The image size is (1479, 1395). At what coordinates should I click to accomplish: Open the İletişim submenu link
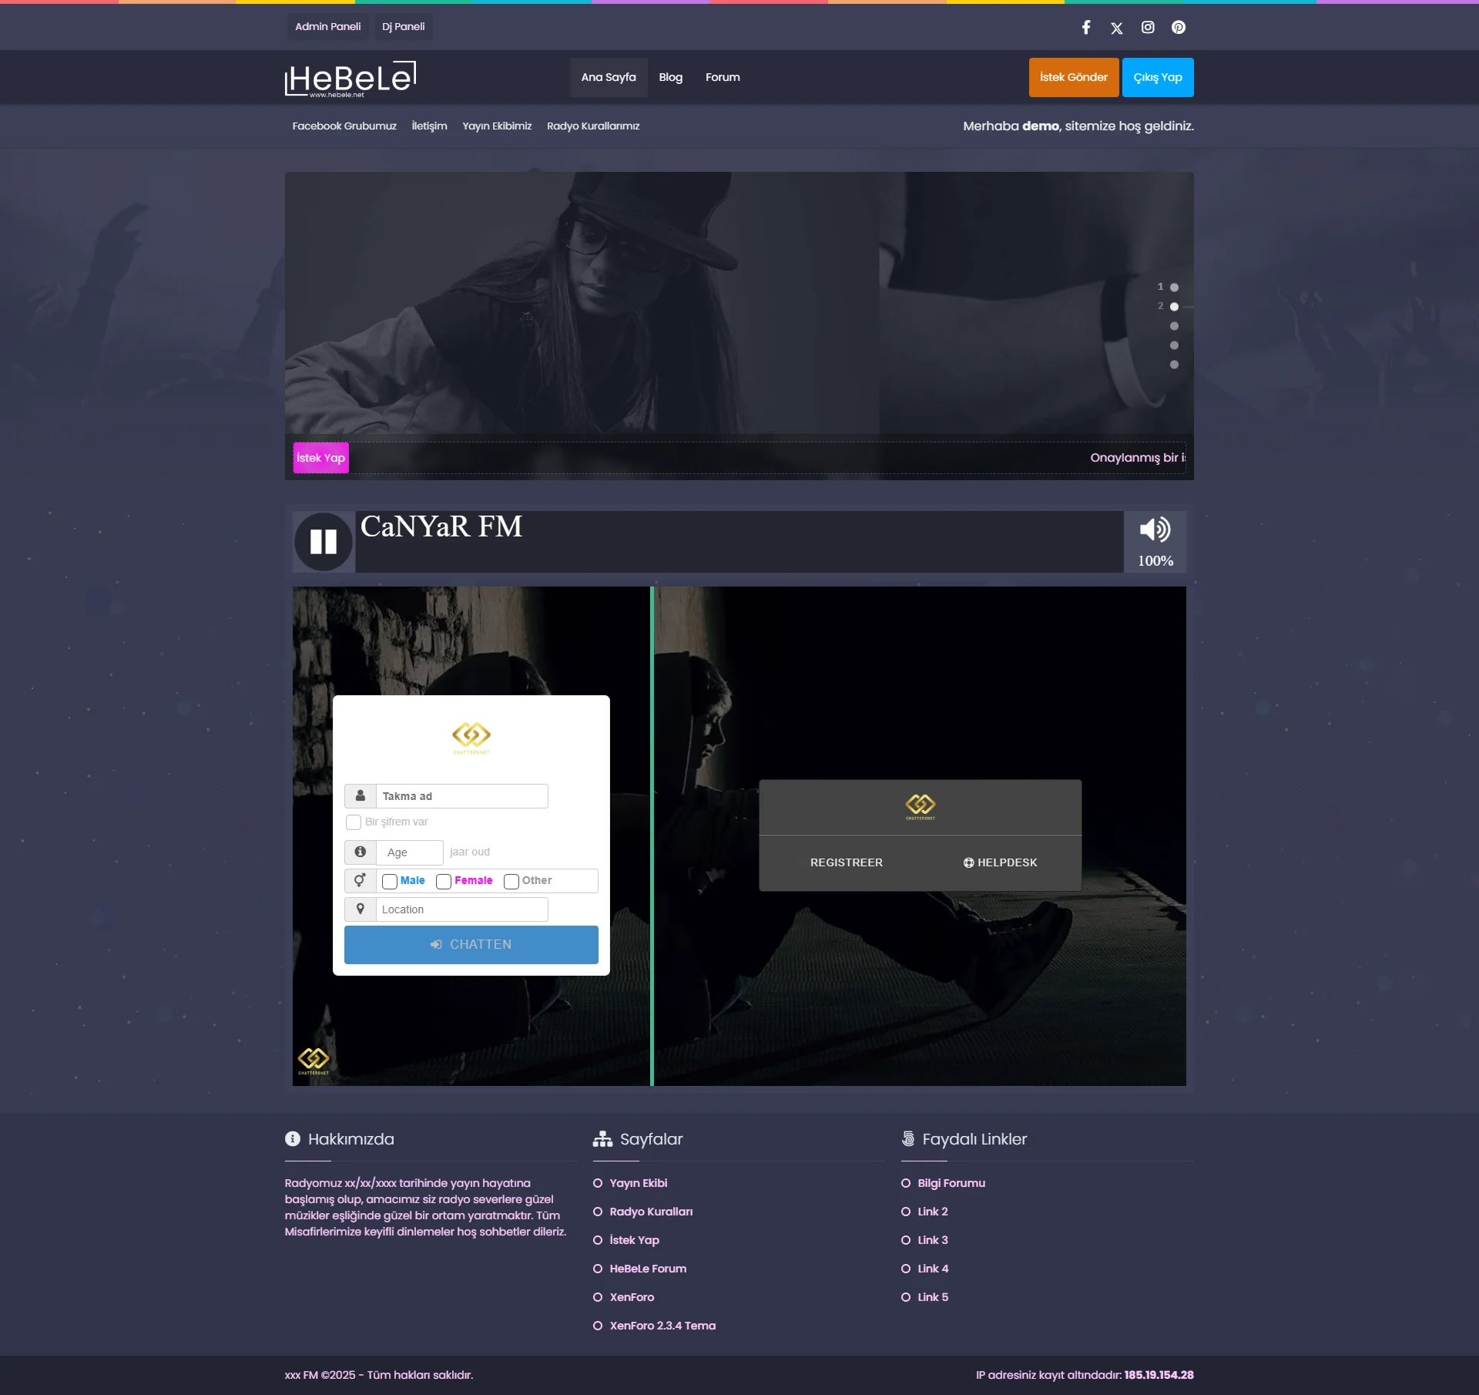429,126
